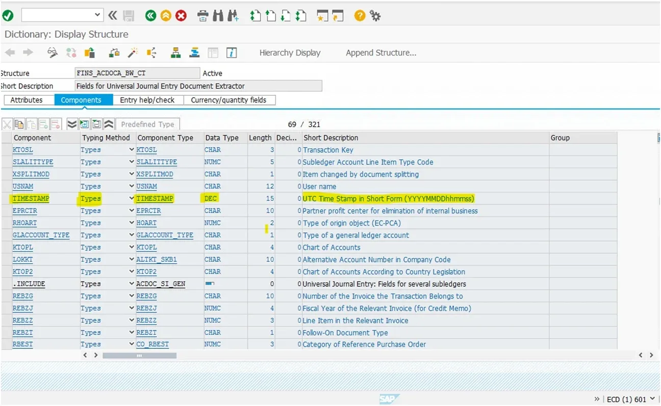
Task: Click the red Cancel icon
Action: pos(181,16)
